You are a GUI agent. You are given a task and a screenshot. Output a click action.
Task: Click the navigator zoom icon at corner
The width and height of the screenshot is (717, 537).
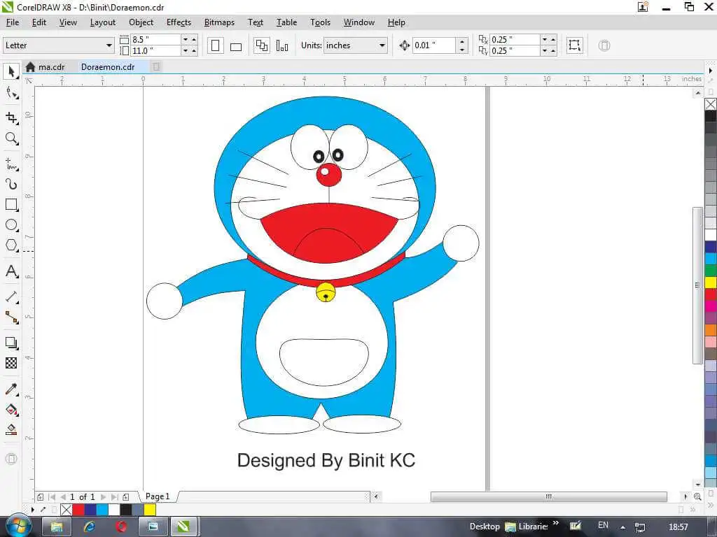pyautogui.click(x=697, y=496)
